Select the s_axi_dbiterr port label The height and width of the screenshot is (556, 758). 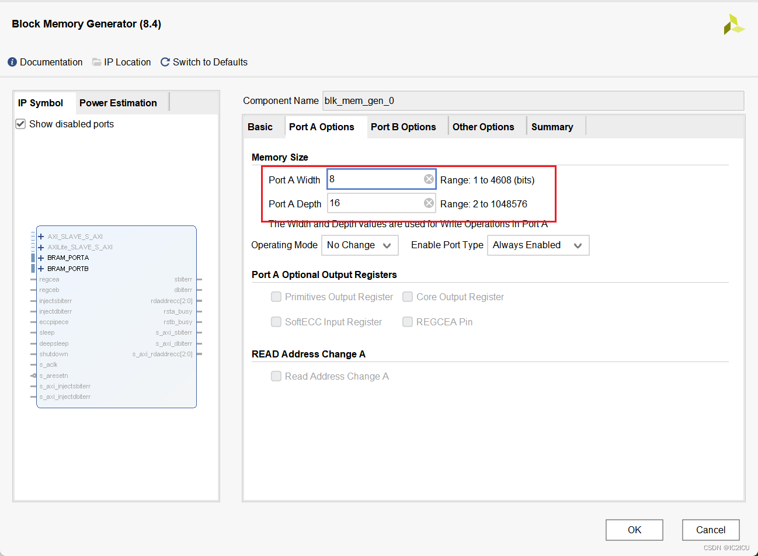[174, 343]
